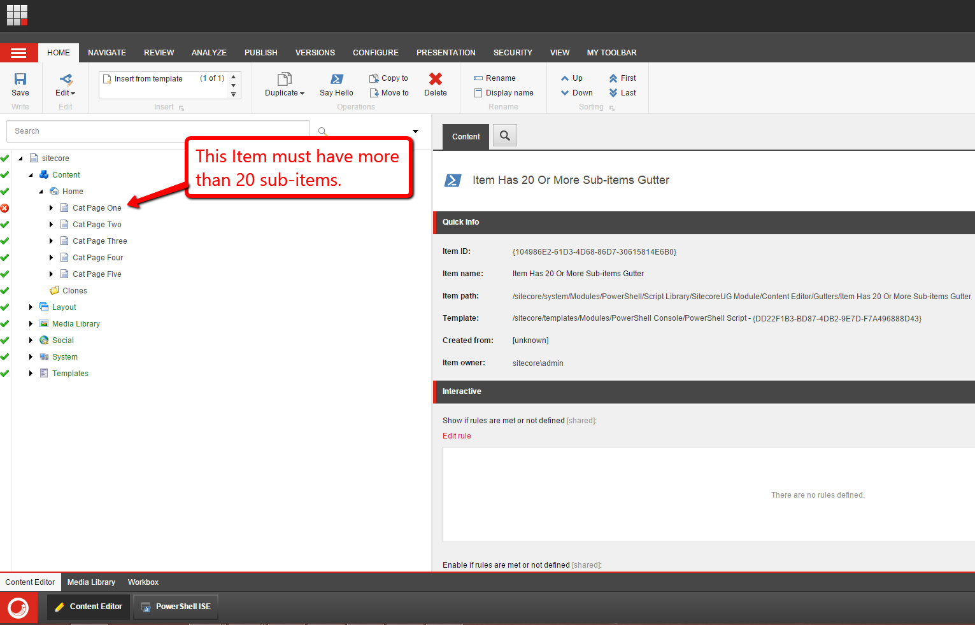
Task: Select the Templates tree item
Action: 70,374
